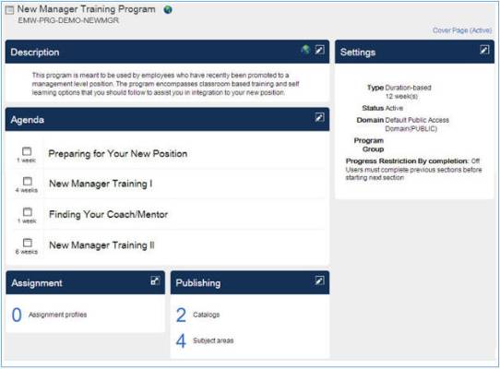The height and width of the screenshot is (369, 500).
Task: Edit the Settings panel via pencil icon
Action: pos(484,50)
